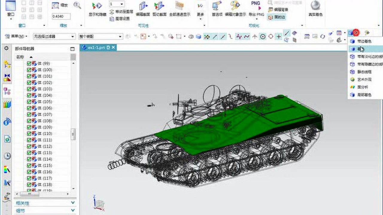Viewport: 383px width, 215px height.
Task: Uncheck the 体 (116) checkbox
Action: pyautogui.click(x=29, y=172)
